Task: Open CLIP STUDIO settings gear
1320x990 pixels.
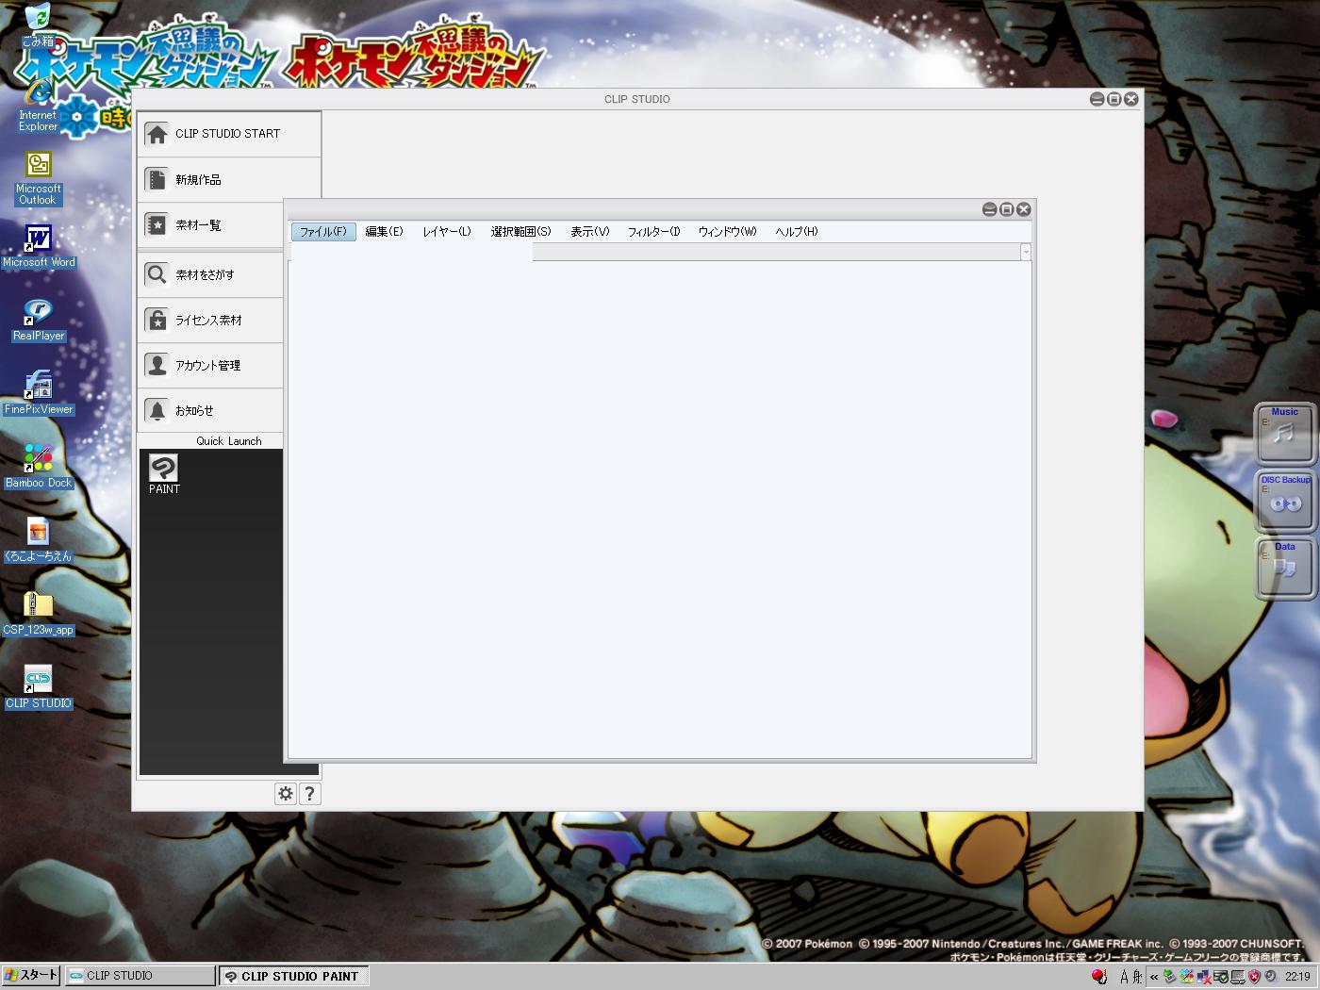Action: pyautogui.click(x=286, y=794)
